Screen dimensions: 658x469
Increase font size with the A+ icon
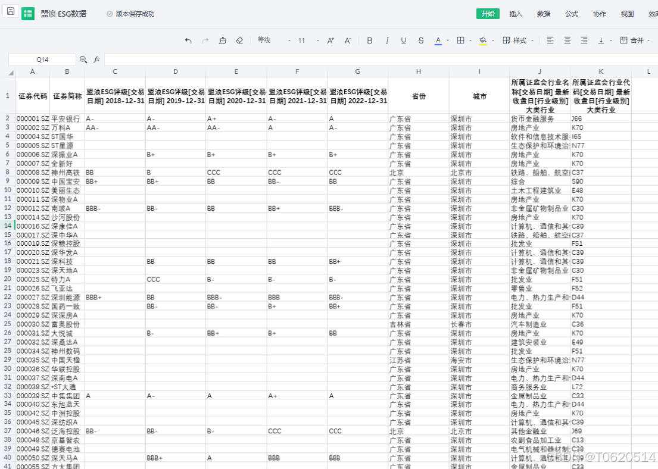330,40
